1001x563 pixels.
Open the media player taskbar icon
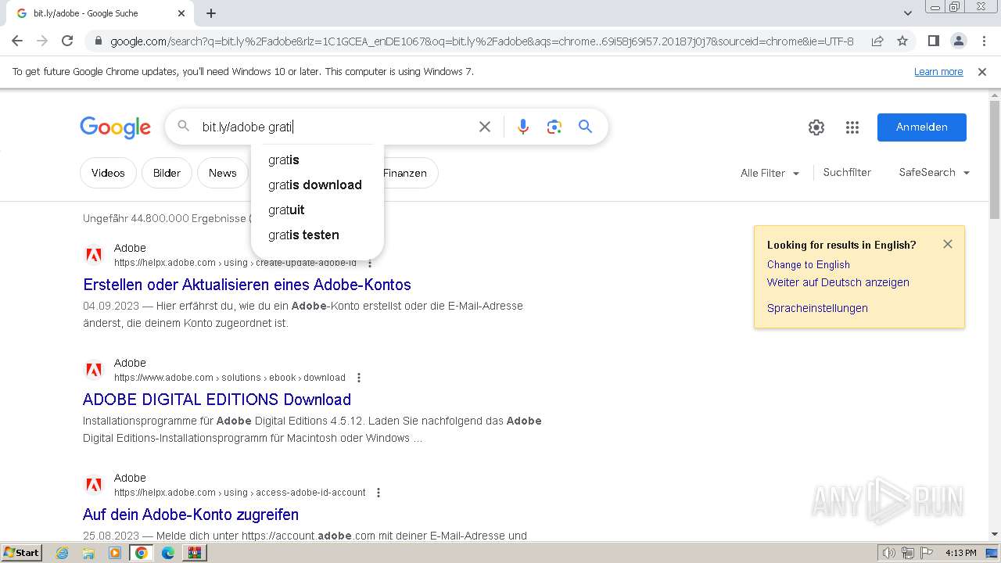click(x=115, y=553)
